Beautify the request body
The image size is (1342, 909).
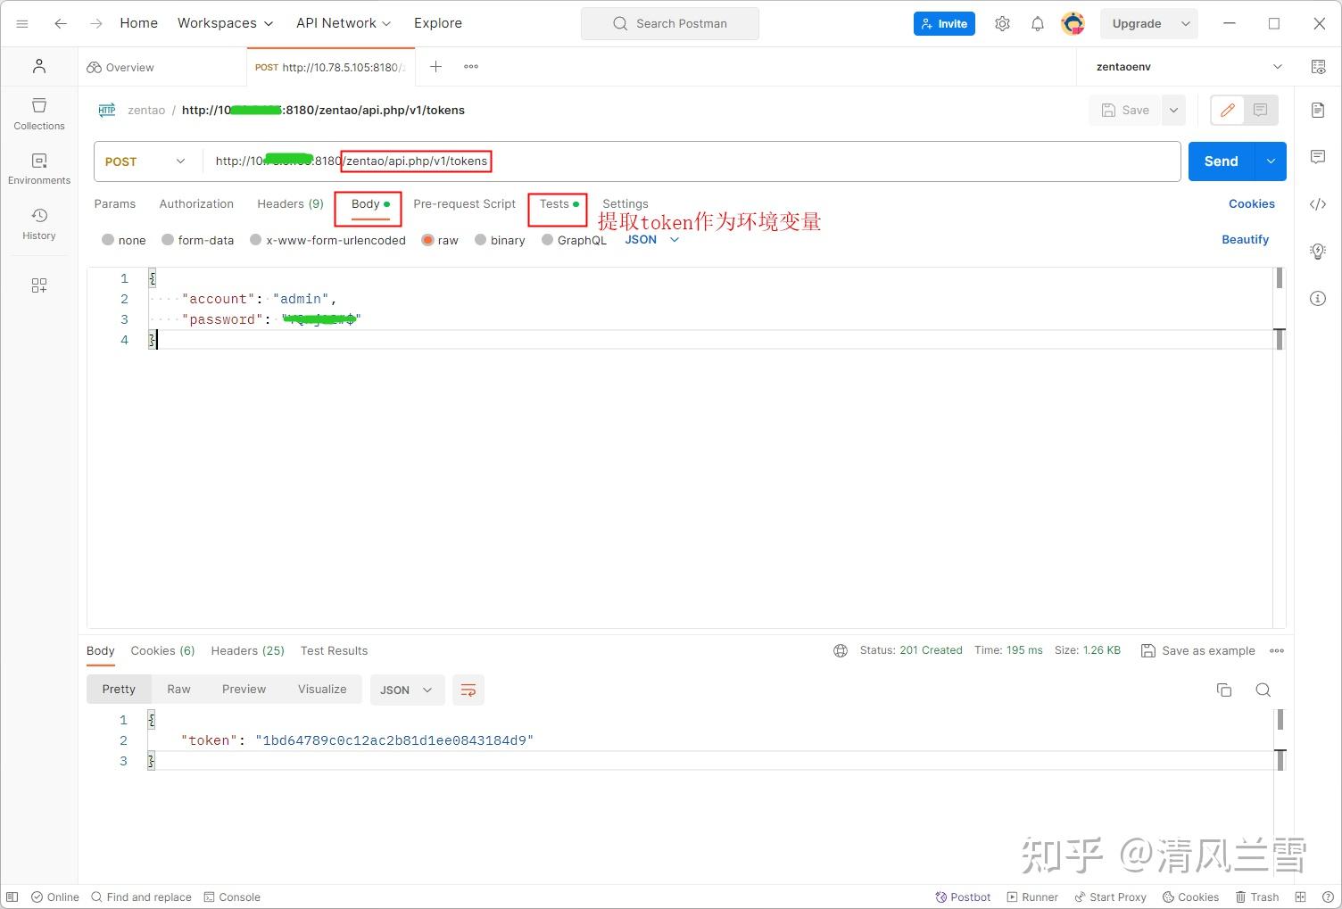tap(1245, 240)
